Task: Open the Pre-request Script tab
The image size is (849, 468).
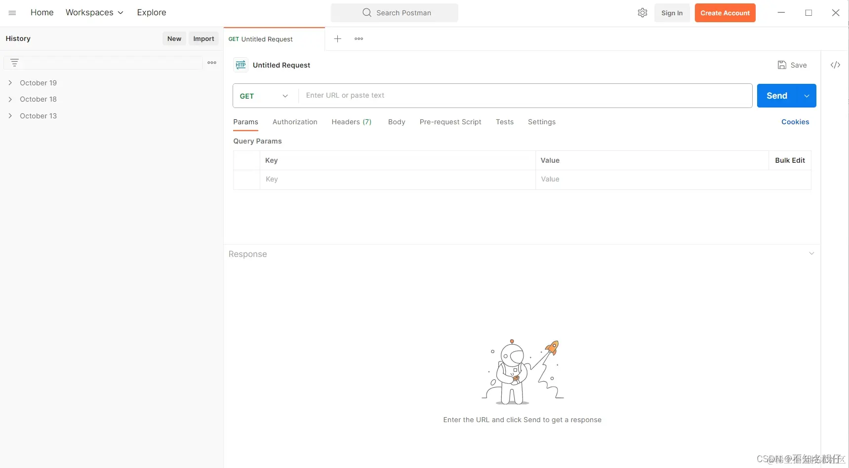Action: pyautogui.click(x=450, y=122)
